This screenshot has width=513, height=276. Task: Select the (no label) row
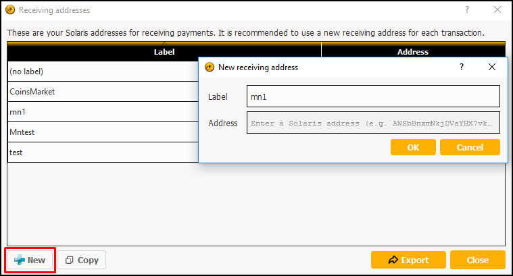pyautogui.click(x=103, y=72)
